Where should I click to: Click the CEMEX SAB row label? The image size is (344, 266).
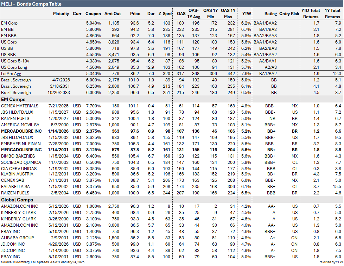pos(13,180)
